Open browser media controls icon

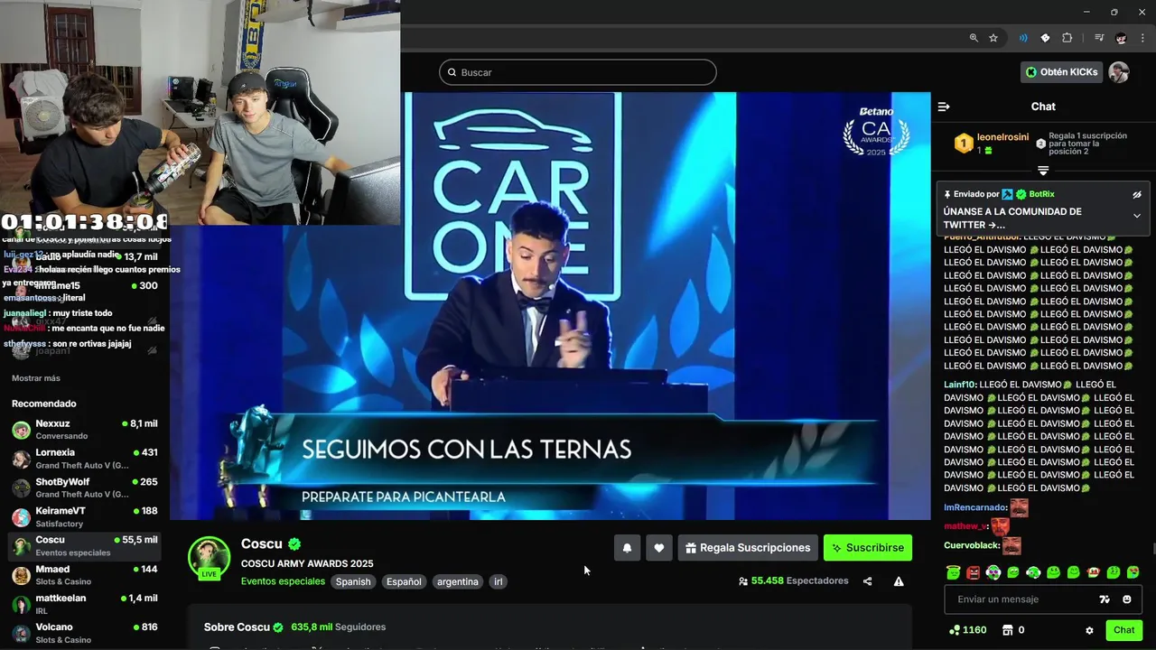click(x=1099, y=38)
